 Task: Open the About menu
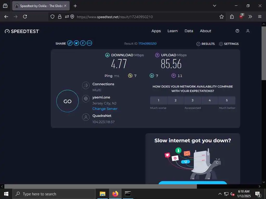(205, 31)
